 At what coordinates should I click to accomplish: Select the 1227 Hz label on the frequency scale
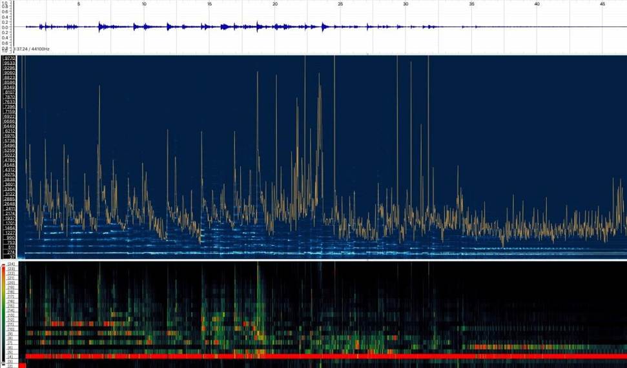tap(9, 233)
